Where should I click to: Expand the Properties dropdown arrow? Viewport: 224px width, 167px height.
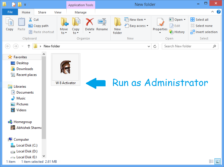pos(160,33)
